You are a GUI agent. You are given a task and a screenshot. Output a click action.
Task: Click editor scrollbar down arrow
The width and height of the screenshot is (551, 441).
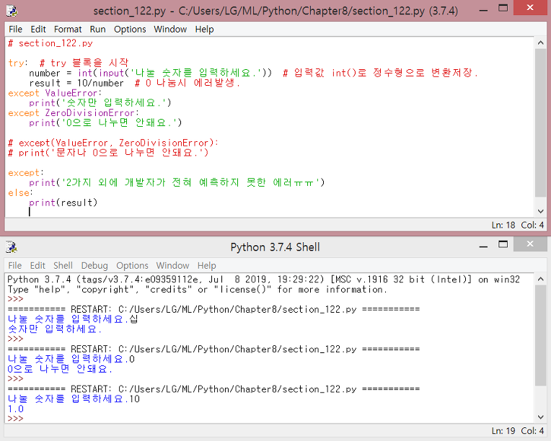point(540,211)
